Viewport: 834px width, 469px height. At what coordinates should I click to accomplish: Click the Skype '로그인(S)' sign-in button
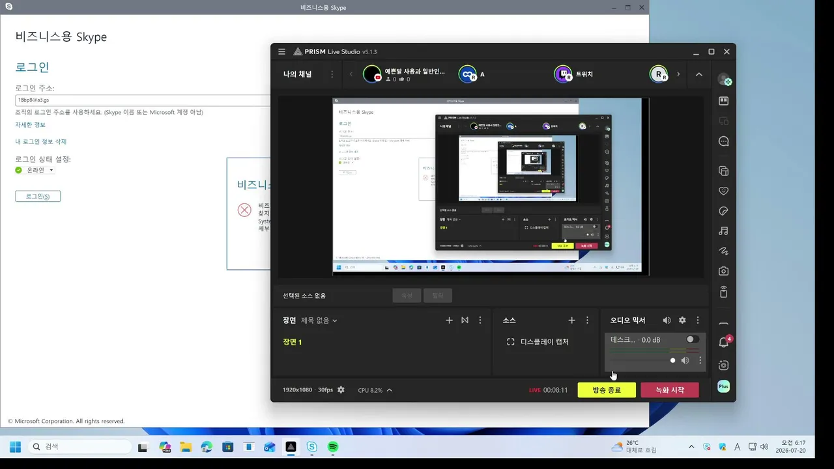(38, 196)
